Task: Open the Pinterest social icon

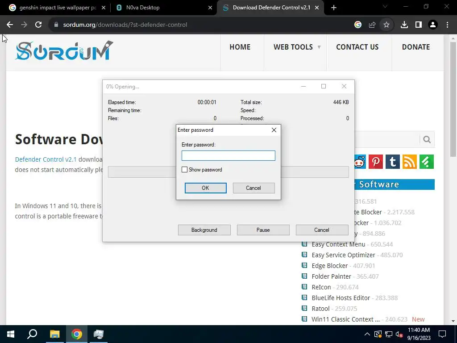Action: (x=376, y=162)
